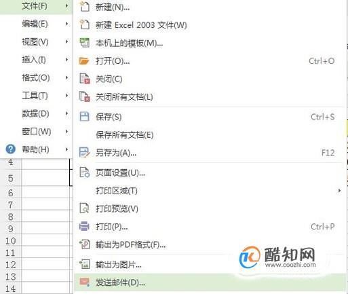Open the 视图(V) menu
The height and width of the screenshot is (294, 348).
36,41
